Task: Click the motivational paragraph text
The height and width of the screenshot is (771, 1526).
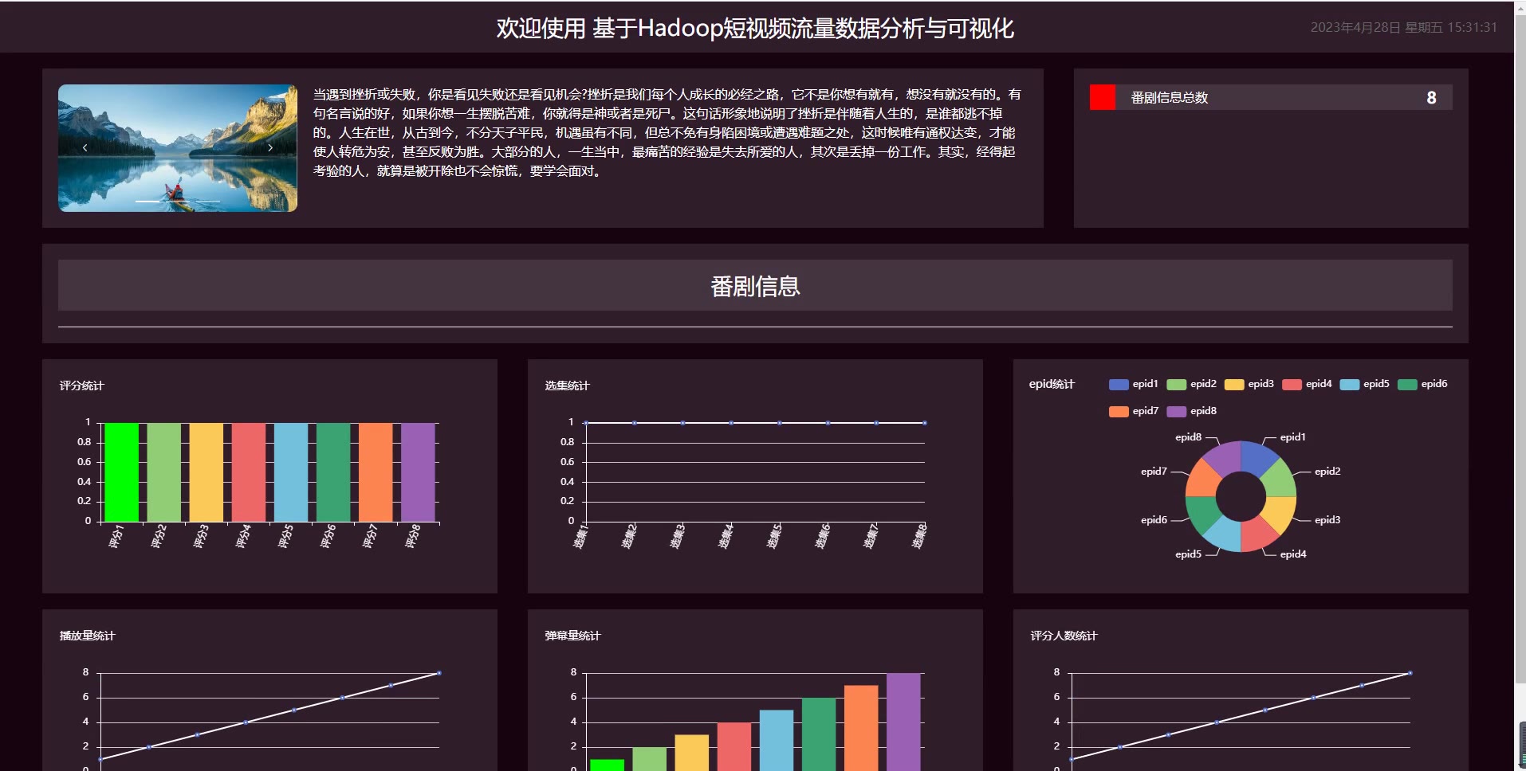Action: tap(667, 132)
